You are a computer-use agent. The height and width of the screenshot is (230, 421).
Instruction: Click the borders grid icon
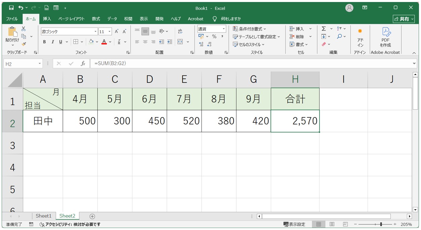[76, 42]
